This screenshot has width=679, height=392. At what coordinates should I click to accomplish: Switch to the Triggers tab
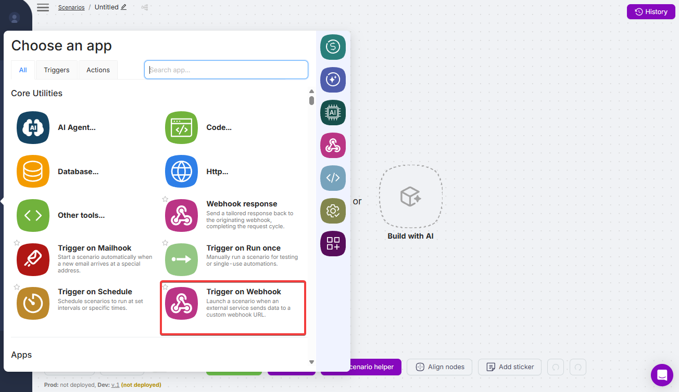[x=57, y=70]
